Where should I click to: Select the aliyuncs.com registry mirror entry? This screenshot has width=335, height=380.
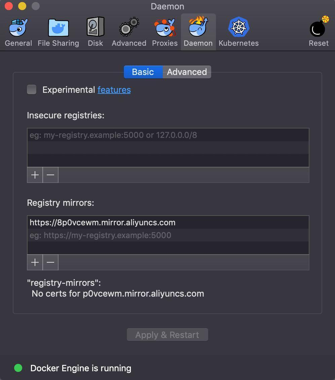click(168, 223)
